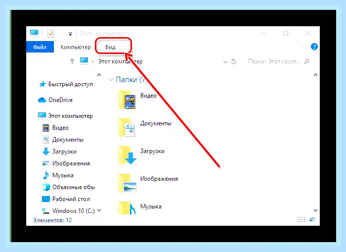
Task: Click the Изображения picture icon in sidebar
Action: (x=45, y=163)
